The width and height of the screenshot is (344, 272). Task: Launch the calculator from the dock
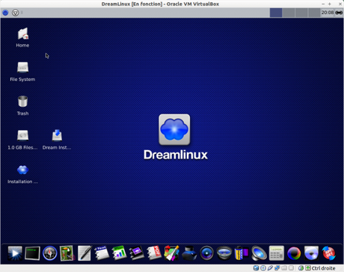tap(277, 253)
